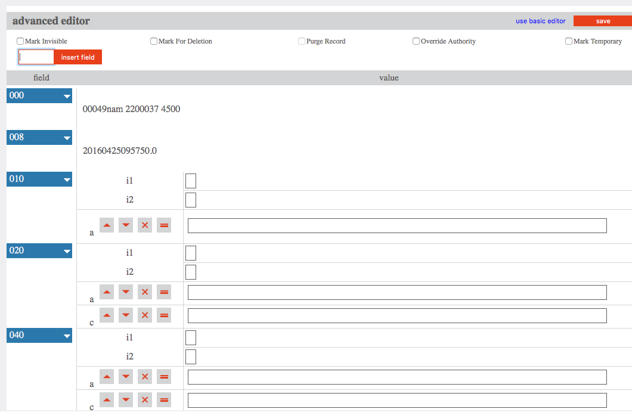Delete subfield a of field 010
This screenshot has height=412, width=632.
(145, 225)
